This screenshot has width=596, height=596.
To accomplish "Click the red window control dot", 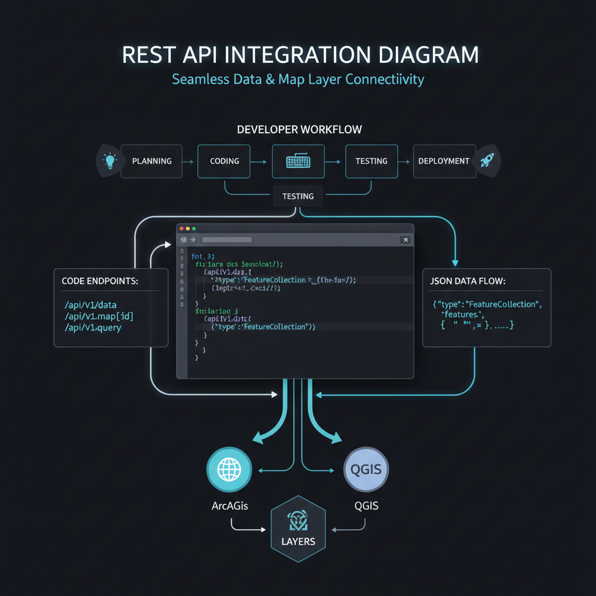I will pos(182,228).
